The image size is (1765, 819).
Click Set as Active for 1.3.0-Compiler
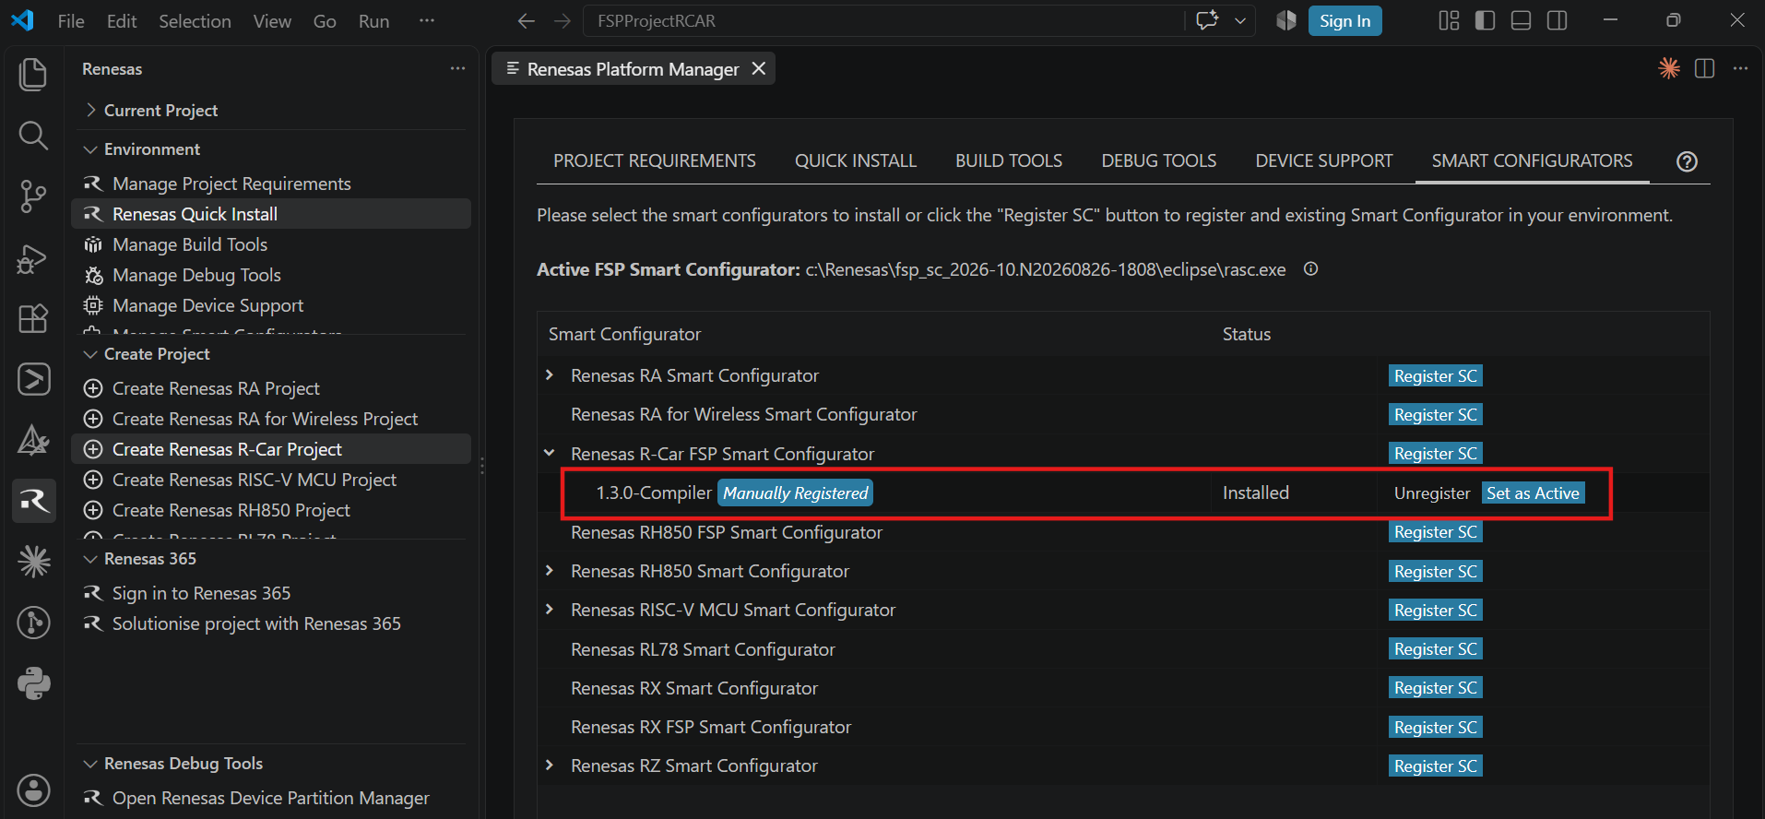1533,493
